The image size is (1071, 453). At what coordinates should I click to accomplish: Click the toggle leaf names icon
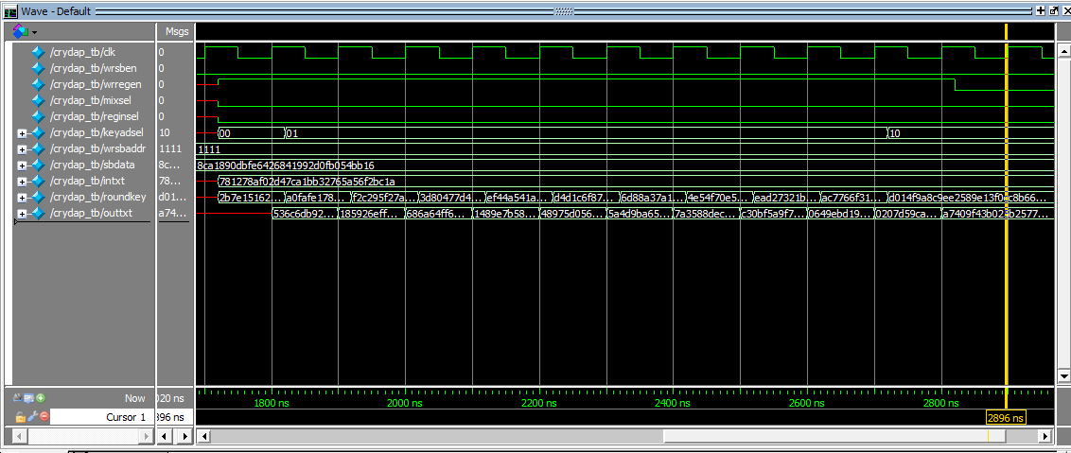click(x=17, y=398)
